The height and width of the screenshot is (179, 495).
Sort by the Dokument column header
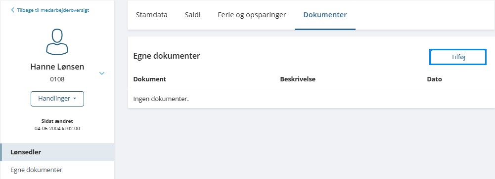click(x=150, y=79)
